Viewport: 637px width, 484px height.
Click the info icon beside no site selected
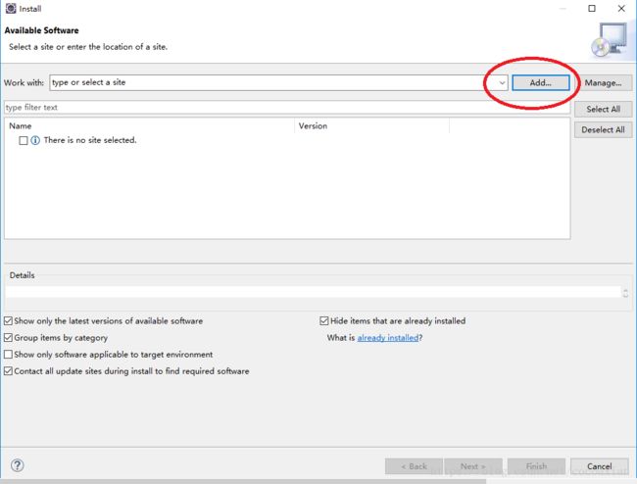click(35, 140)
